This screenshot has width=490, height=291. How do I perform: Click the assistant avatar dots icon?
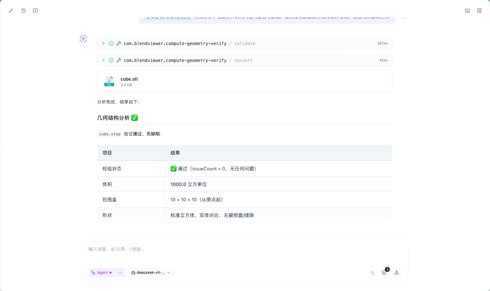pos(83,39)
